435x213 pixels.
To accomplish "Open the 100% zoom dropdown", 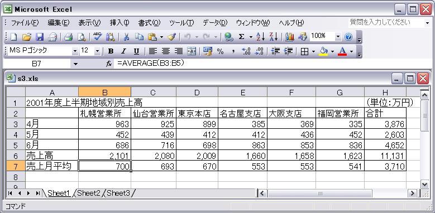I will tap(338, 37).
